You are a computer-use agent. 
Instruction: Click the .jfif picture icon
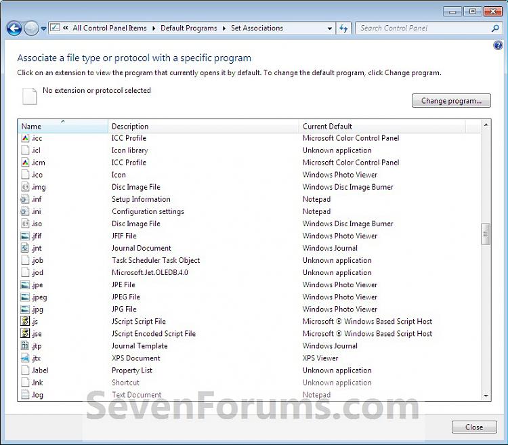tap(25, 236)
